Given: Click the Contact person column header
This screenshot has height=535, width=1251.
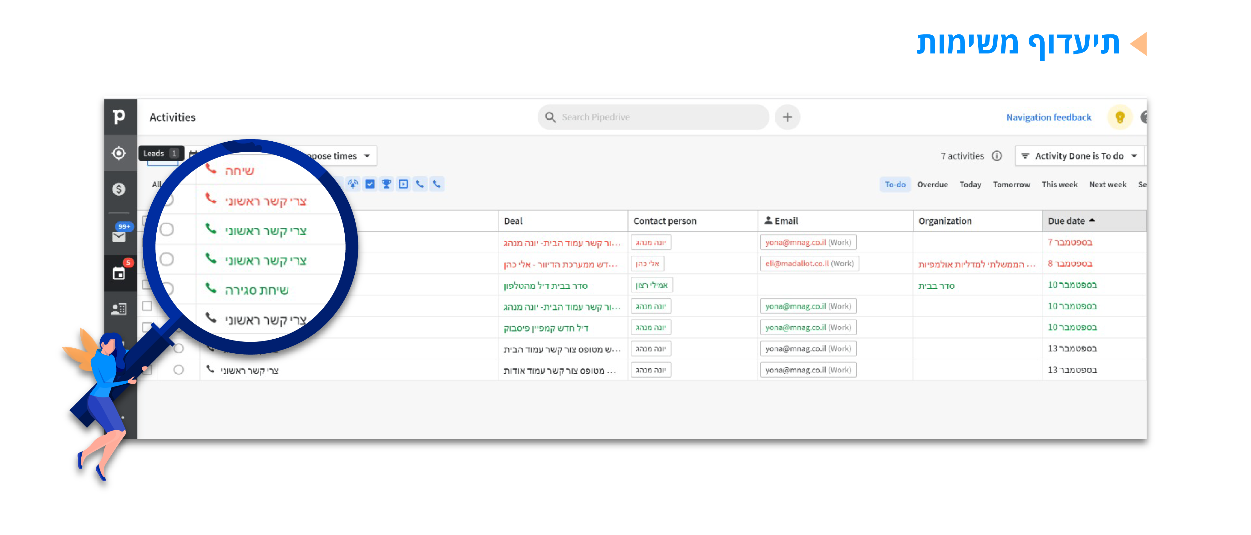Looking at the screenshot, I should pos(692,221).
